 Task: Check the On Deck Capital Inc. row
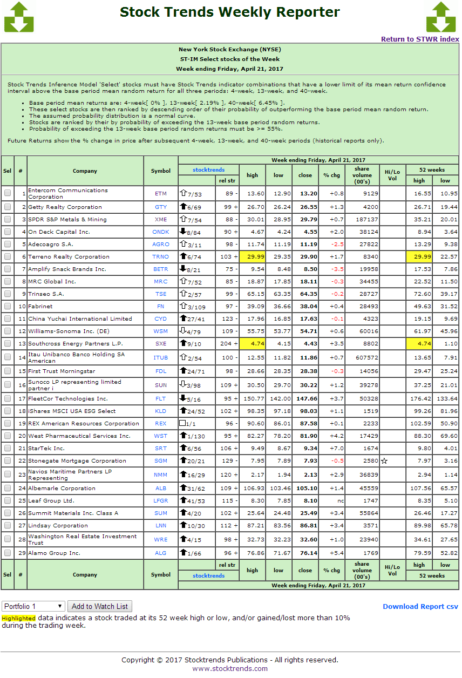click(8, 232)
